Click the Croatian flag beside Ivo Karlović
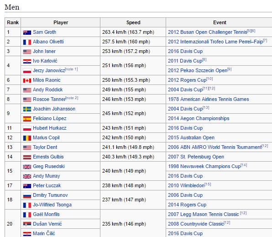 [27, 61]
